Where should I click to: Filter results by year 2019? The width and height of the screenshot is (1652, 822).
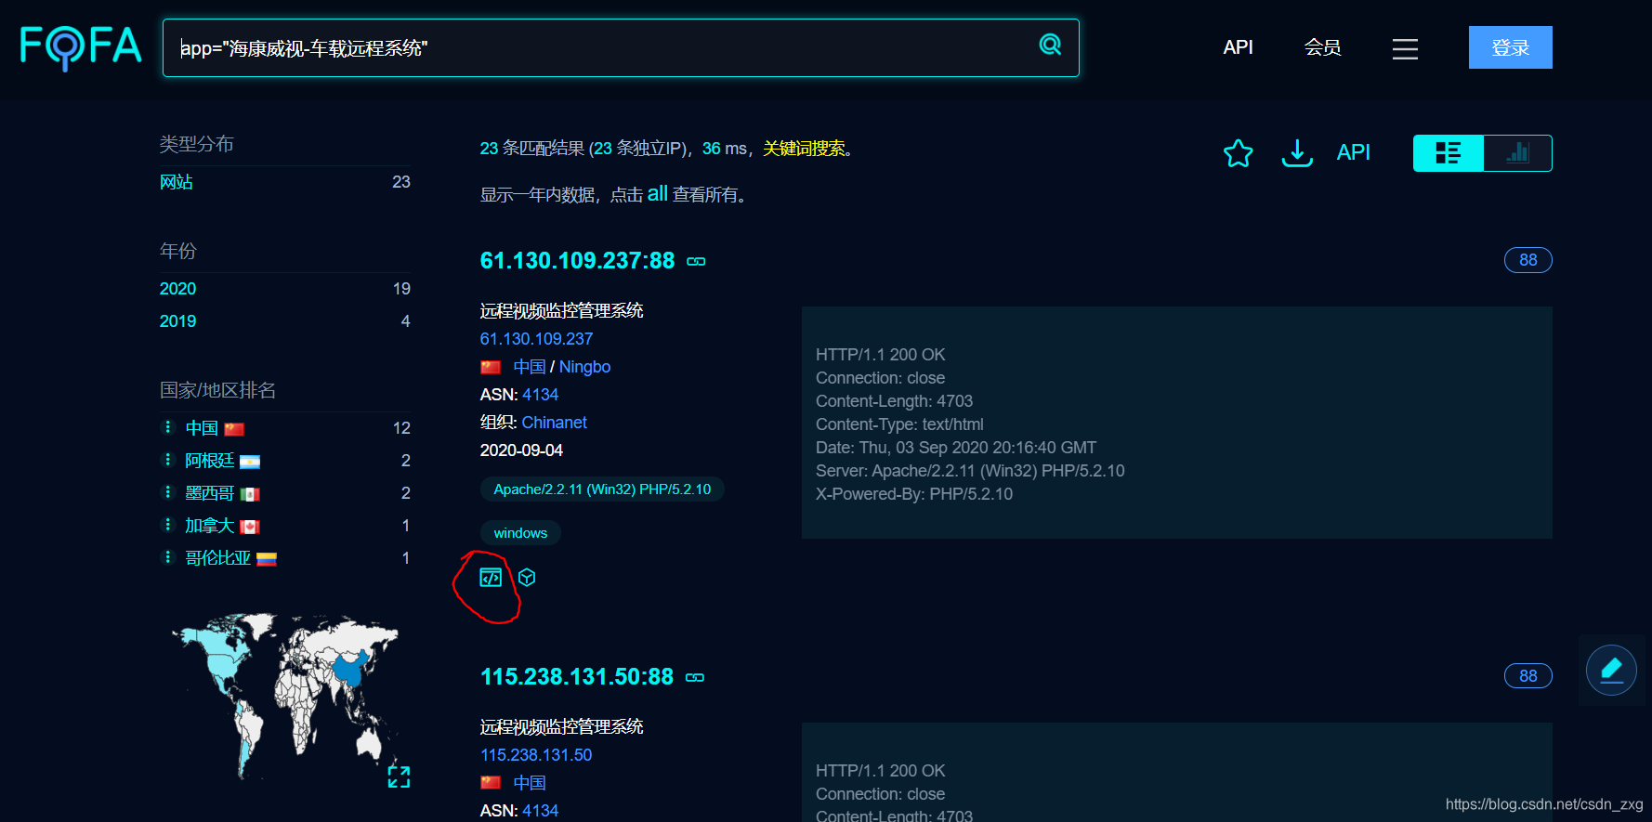[177, 321]
